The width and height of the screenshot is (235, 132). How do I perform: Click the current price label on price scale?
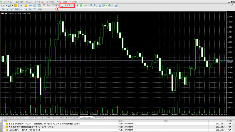tap(230, 61)
